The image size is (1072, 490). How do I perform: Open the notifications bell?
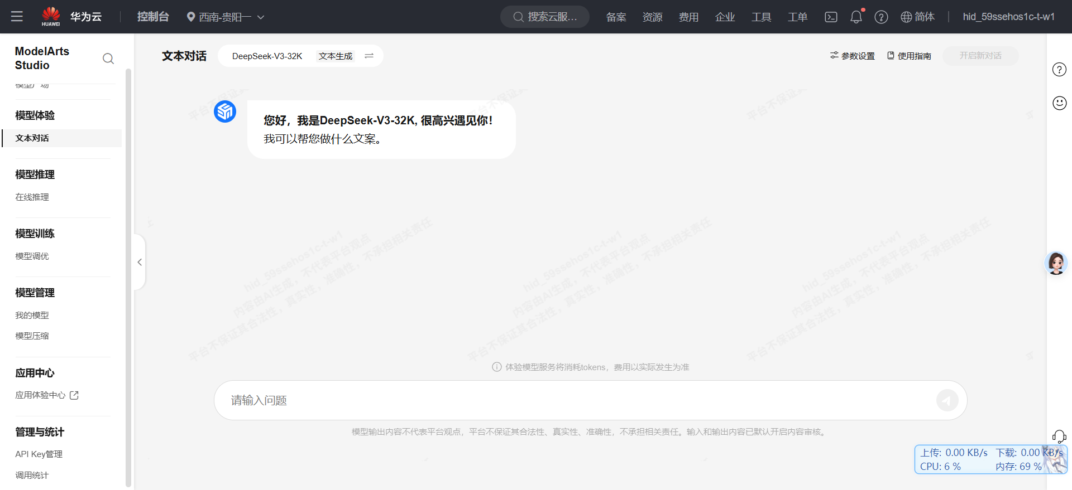[x=856, y=17]
